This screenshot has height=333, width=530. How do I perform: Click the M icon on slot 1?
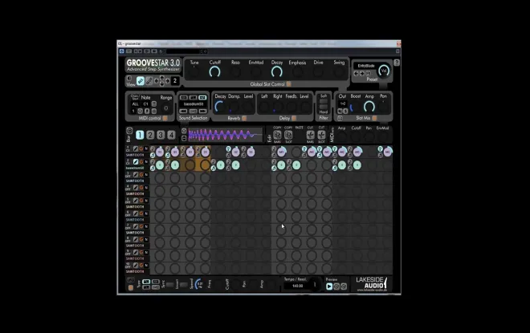pyautogui.click(x=146, y=148)
